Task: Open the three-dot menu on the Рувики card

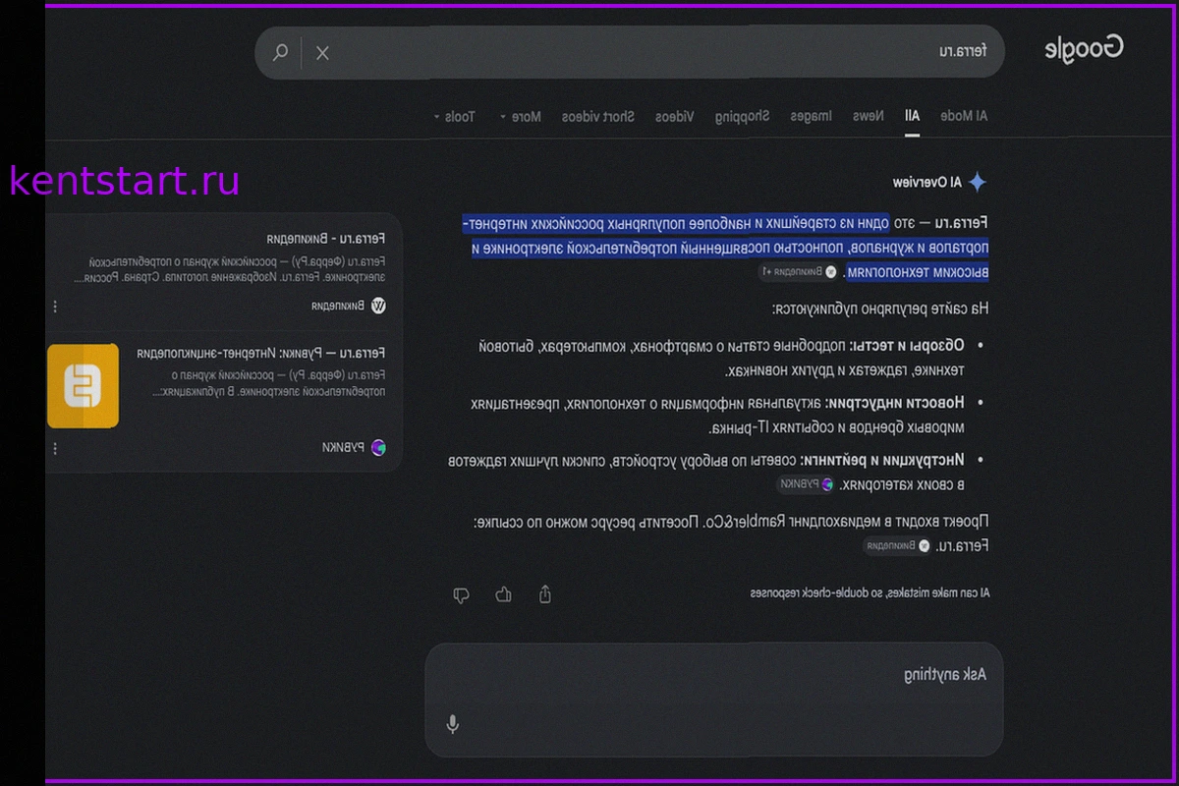Action: [x=55, y=448]
